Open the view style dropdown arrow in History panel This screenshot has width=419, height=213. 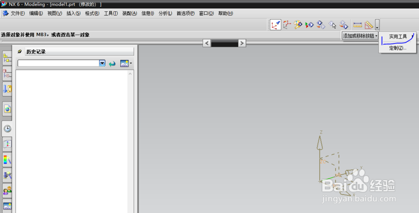tap(131, 63)
